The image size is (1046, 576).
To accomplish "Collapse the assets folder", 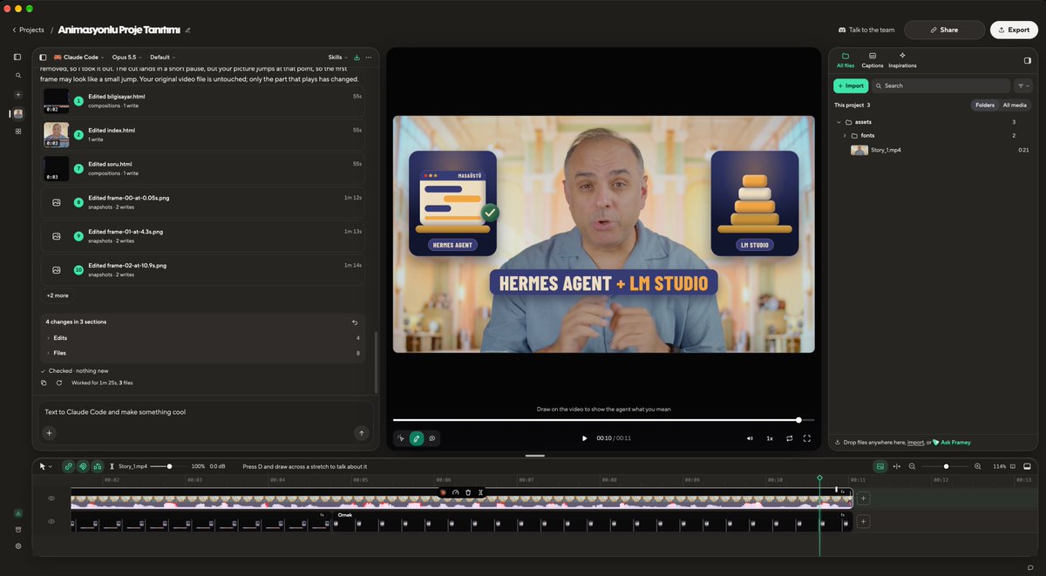I will (839, 122).
